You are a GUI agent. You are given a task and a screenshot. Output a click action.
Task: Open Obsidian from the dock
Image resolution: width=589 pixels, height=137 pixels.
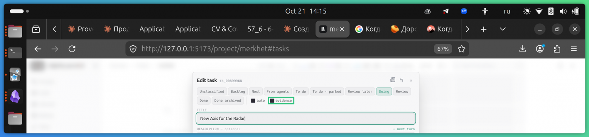click(x=15, y=96)
